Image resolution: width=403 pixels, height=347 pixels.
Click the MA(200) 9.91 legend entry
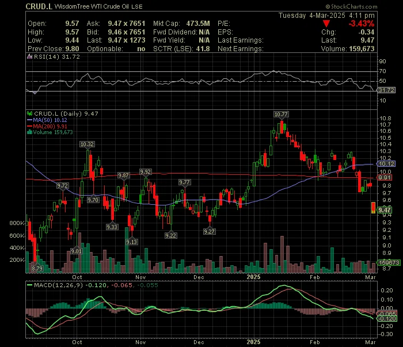(47, 127)
